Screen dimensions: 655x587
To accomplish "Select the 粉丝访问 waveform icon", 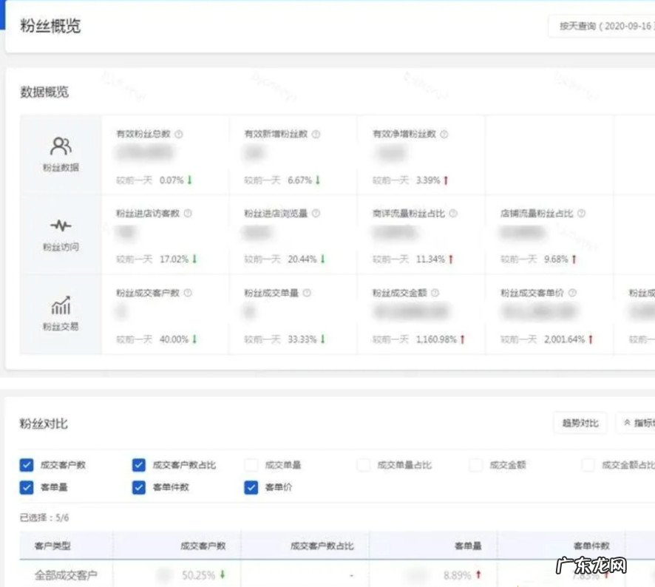I will (59, 224).
